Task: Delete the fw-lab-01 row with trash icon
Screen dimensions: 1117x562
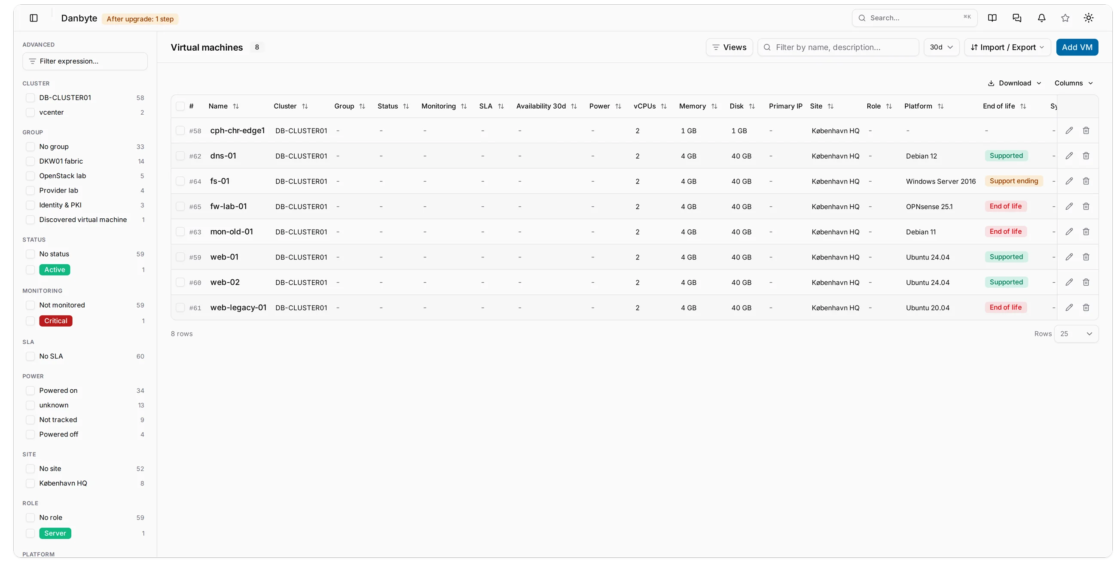Action: point(1086,206)
